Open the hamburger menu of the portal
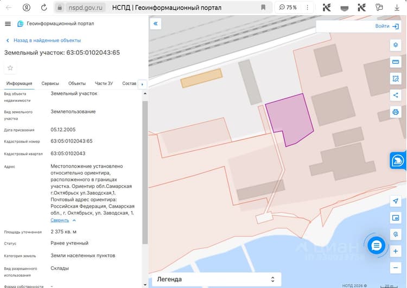 (x=8, y=24)
